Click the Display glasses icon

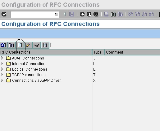[37, 45]
